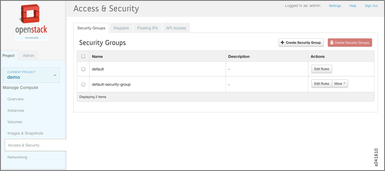Open Images & Snapshots in the sidebar

(x=25, y=133)
